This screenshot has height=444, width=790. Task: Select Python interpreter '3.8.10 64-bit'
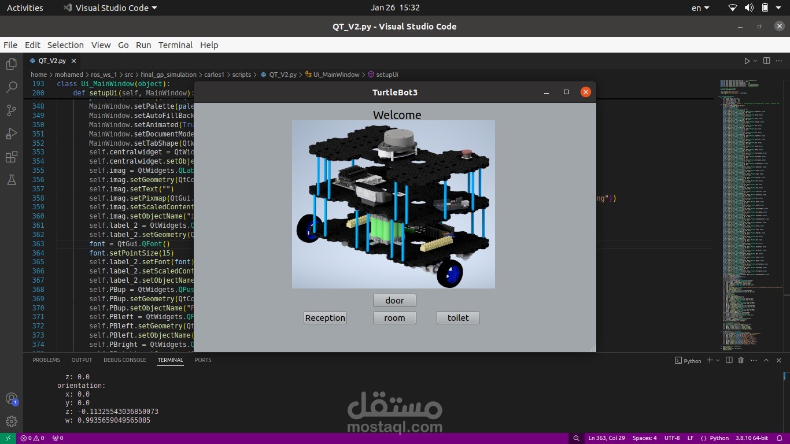[x=752, y=438]
